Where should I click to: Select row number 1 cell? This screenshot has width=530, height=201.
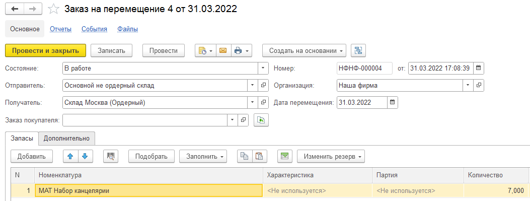23,190
